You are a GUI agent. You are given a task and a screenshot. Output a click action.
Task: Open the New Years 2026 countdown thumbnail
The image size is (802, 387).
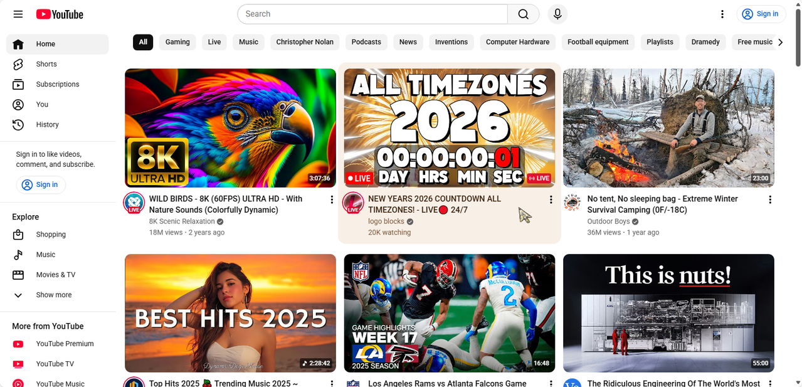(x=450, y=128)
